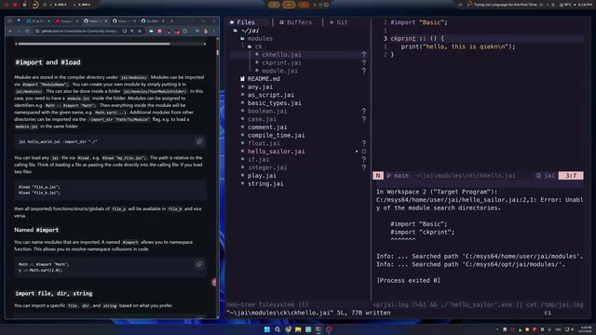Select integer.jai in the file tree
The image size is (596, 335).
pyautogui.click(x=267, y=167)
